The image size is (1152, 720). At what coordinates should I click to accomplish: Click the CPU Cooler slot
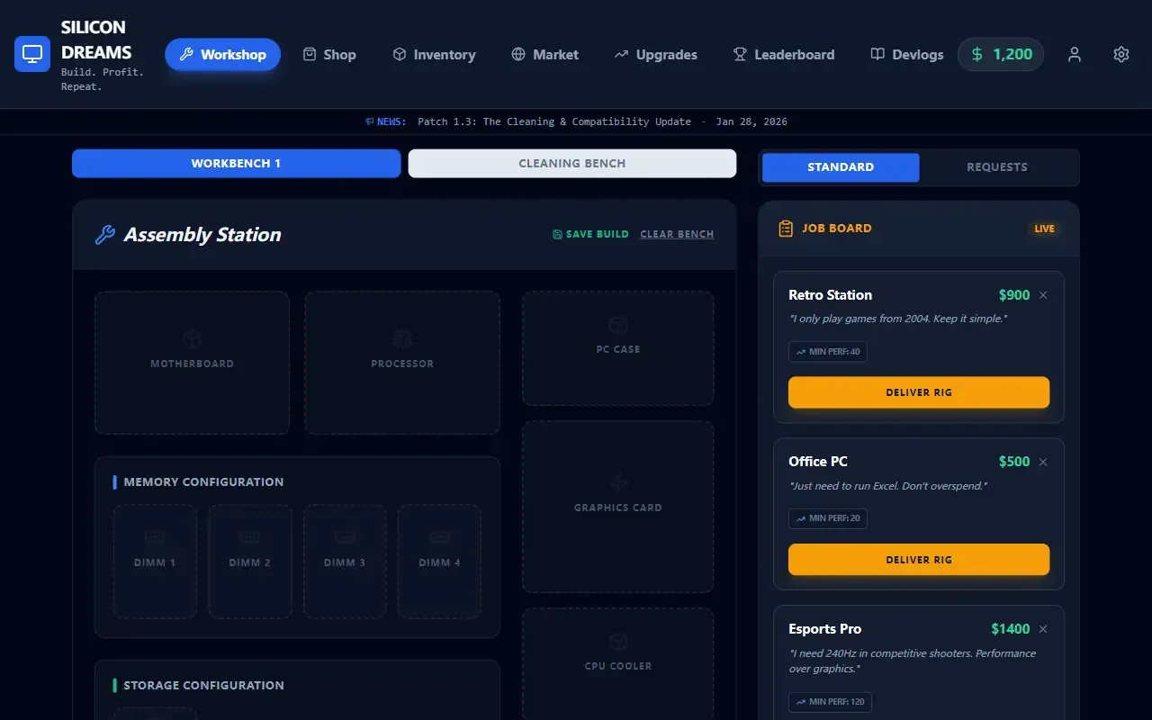(618, 664)
